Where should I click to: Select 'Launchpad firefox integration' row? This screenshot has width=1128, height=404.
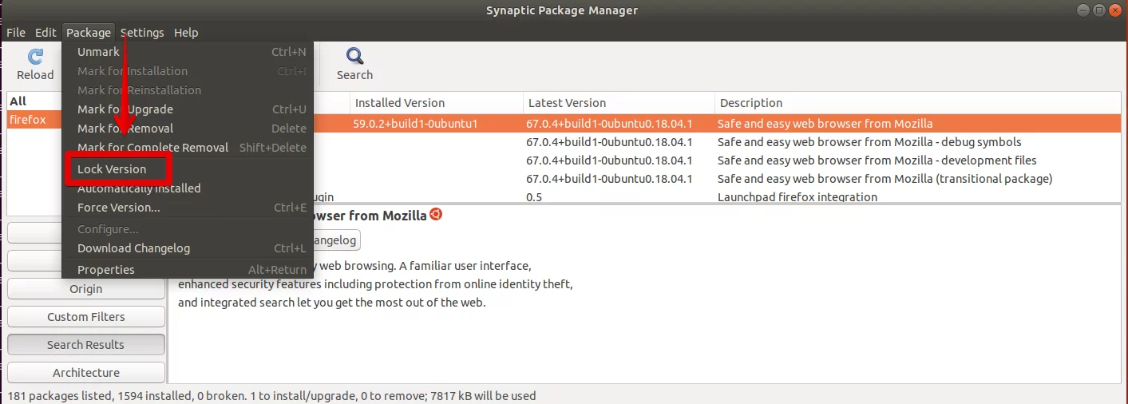click(797, 197)
